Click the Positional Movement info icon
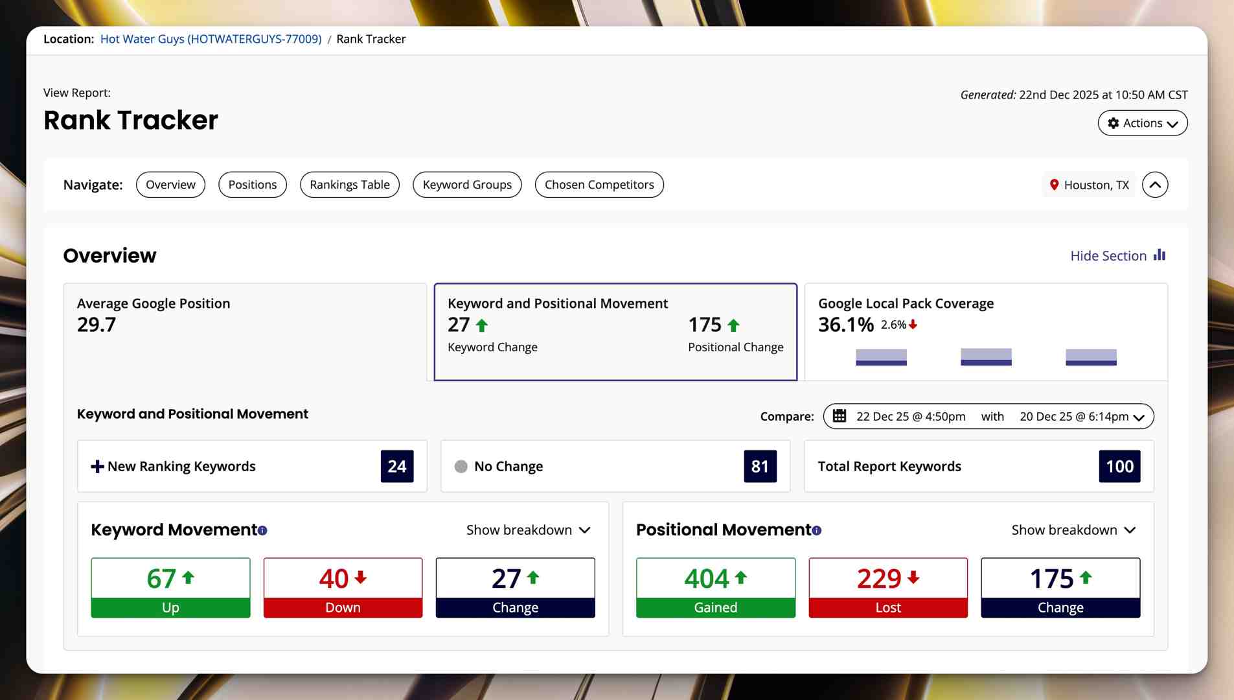The height and width of the screenshot is (700, 1234). click(817, 531)
